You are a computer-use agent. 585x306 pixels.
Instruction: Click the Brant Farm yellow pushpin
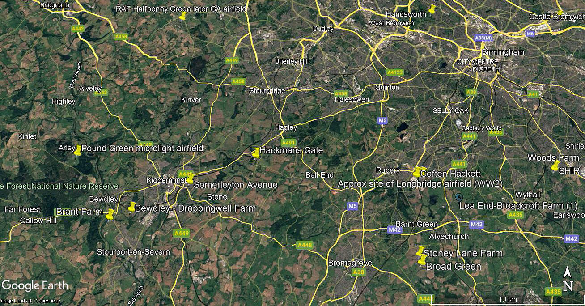[x=110, y=214]
